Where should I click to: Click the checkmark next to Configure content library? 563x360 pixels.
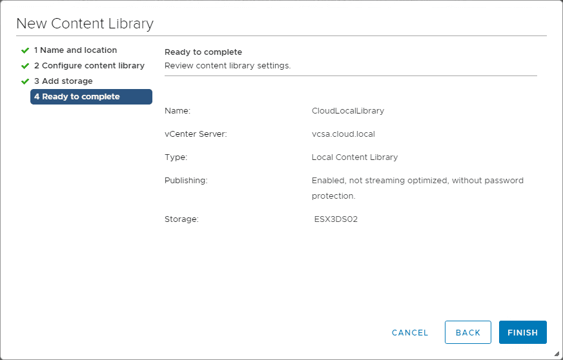[25, 66]
